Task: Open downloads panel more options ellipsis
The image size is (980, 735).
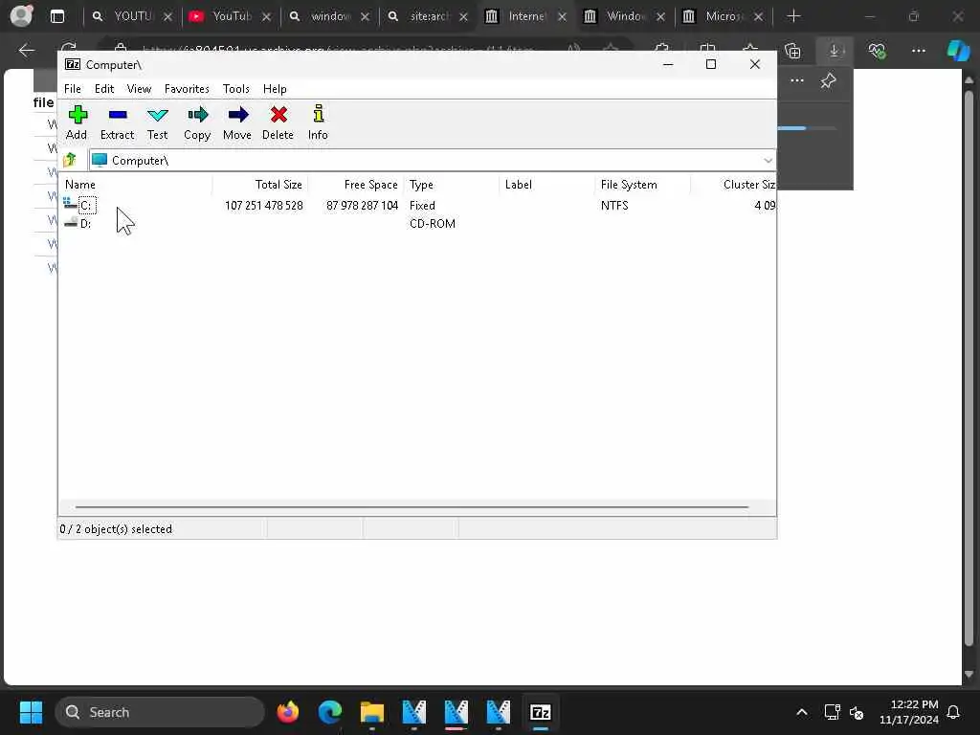Action: coord(797,80)
